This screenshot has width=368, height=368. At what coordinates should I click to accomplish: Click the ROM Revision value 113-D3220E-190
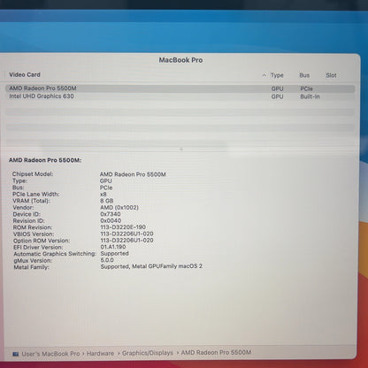pyautogui.click(x=123, y=227)
